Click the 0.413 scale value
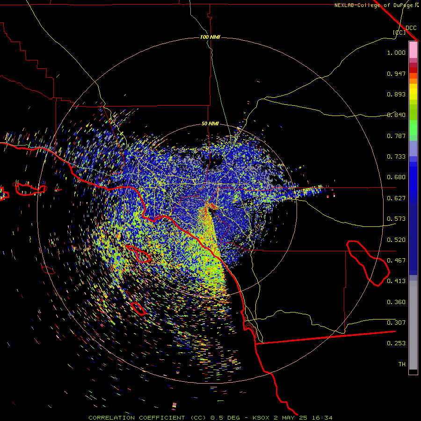The image size is (421, 421). (396, 281)
